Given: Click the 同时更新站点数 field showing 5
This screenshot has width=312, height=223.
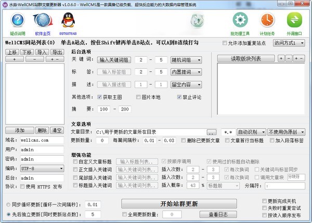Looking at the screenshot, I should pyautogui.click(x=93, y=214).
